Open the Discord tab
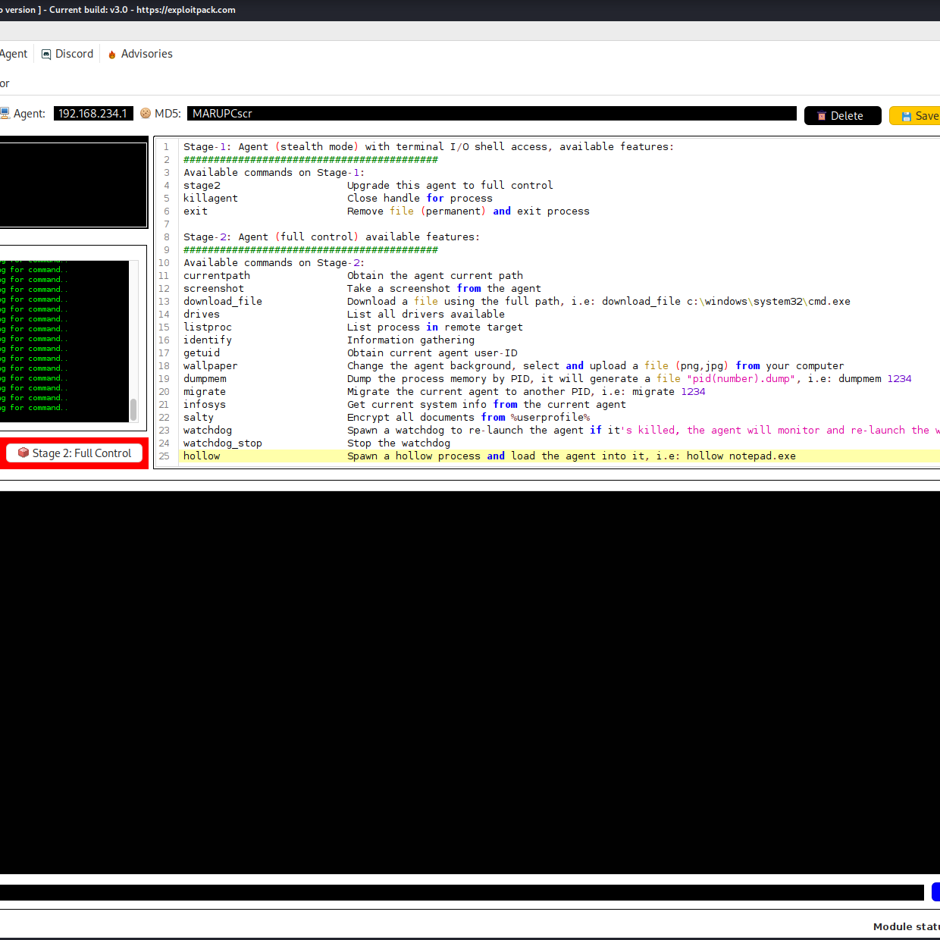940x940 pixels. click(74, 54)
